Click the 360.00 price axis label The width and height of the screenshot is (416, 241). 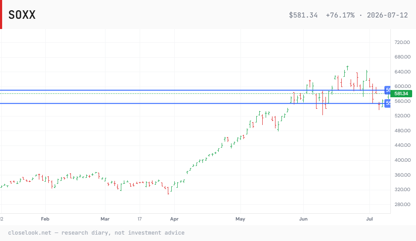402,175
